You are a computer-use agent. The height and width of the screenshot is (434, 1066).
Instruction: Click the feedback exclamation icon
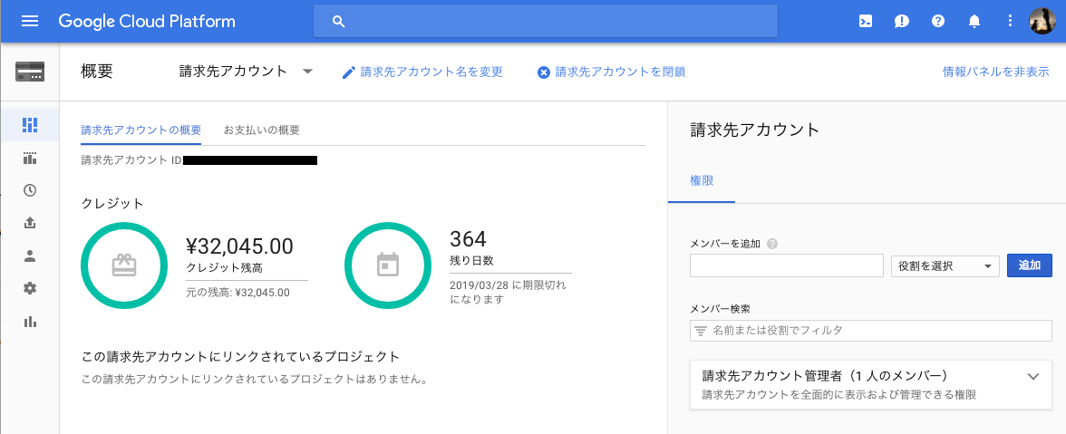[902, 22]
